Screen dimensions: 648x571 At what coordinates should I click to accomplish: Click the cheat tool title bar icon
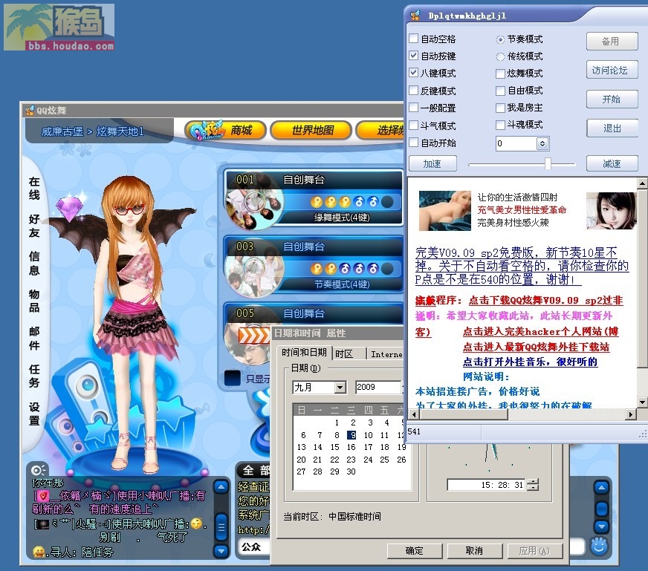point(415,16)
